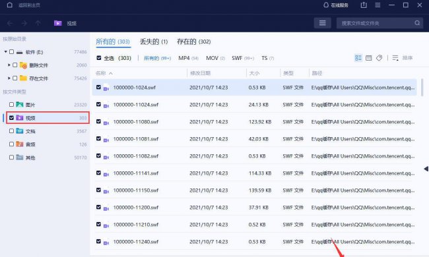
Task: Open the Existing (302) tab
Action: pos(193,42)
